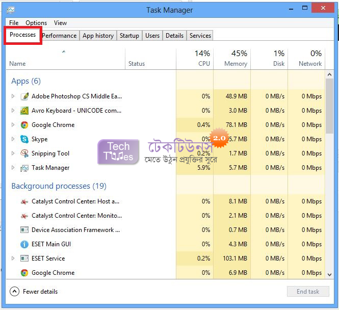Expand the ESET Service process group
The height and width of the screenshot is (310, 339).
(13, 258)
